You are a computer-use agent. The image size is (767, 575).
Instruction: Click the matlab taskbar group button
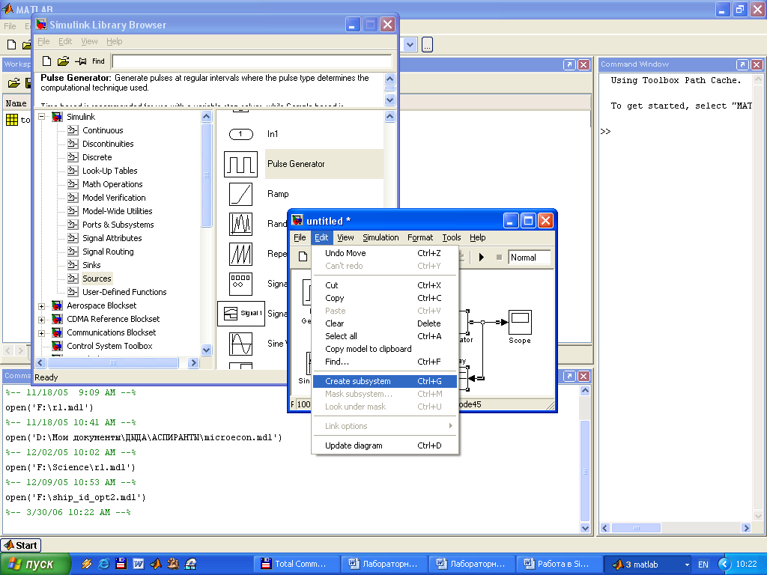coord(648,564)
